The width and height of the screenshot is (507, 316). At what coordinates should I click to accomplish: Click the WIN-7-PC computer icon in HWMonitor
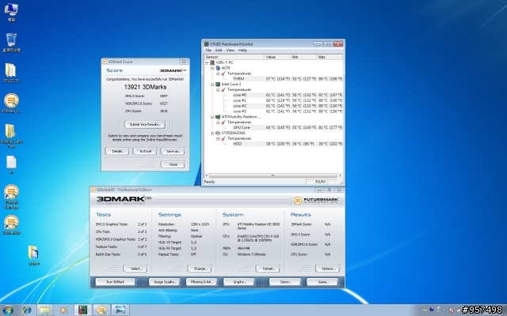pos(212,62)
